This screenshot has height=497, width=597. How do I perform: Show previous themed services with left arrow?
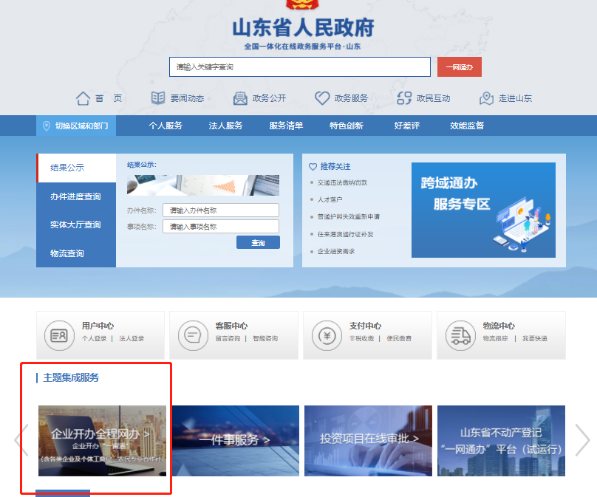pyautogui.click(x=21, y=440)
